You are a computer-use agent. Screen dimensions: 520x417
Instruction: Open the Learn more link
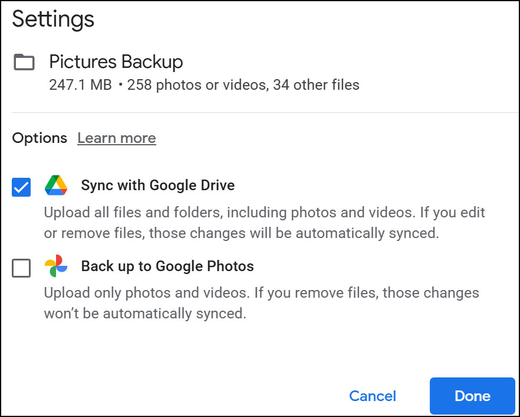click(x=116, y=138)
